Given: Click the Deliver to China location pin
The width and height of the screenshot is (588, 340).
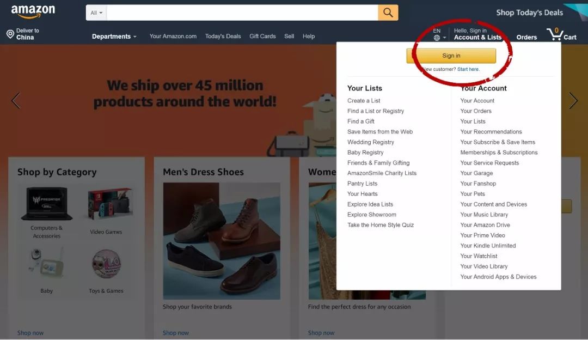Looking at the screenshot, I should [x=10, y=34].
